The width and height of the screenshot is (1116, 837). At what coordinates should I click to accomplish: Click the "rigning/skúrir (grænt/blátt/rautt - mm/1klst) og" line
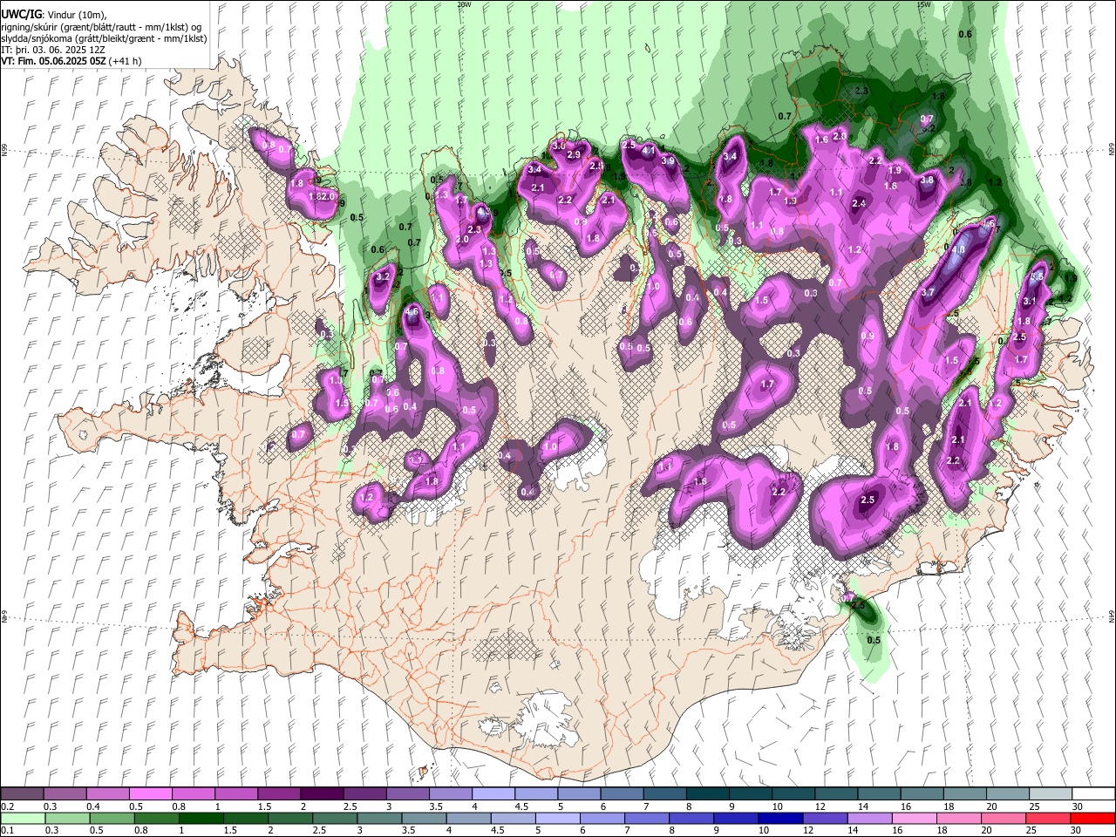point(101,27)
